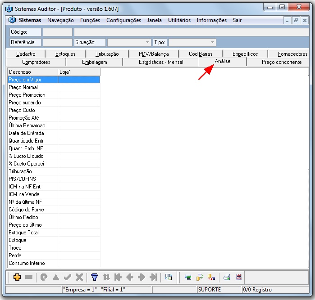Select the Preço Normal row
This screenshot has width=315, height=300.
pyautogui.click(x=54, y=87)
